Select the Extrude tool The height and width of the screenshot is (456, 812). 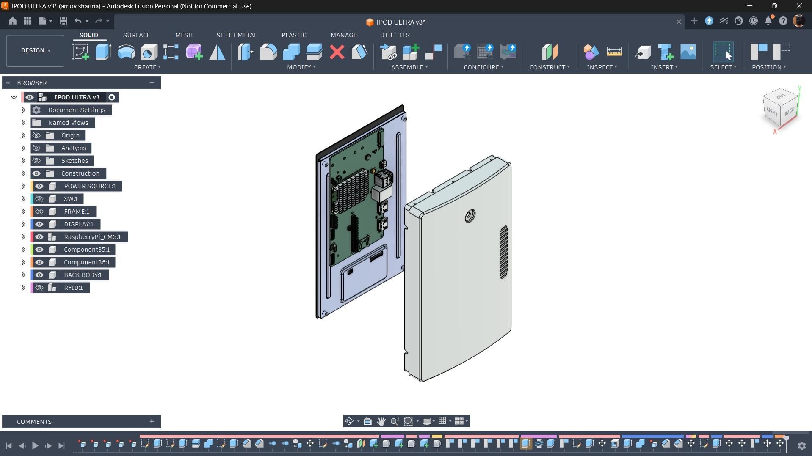103,52
